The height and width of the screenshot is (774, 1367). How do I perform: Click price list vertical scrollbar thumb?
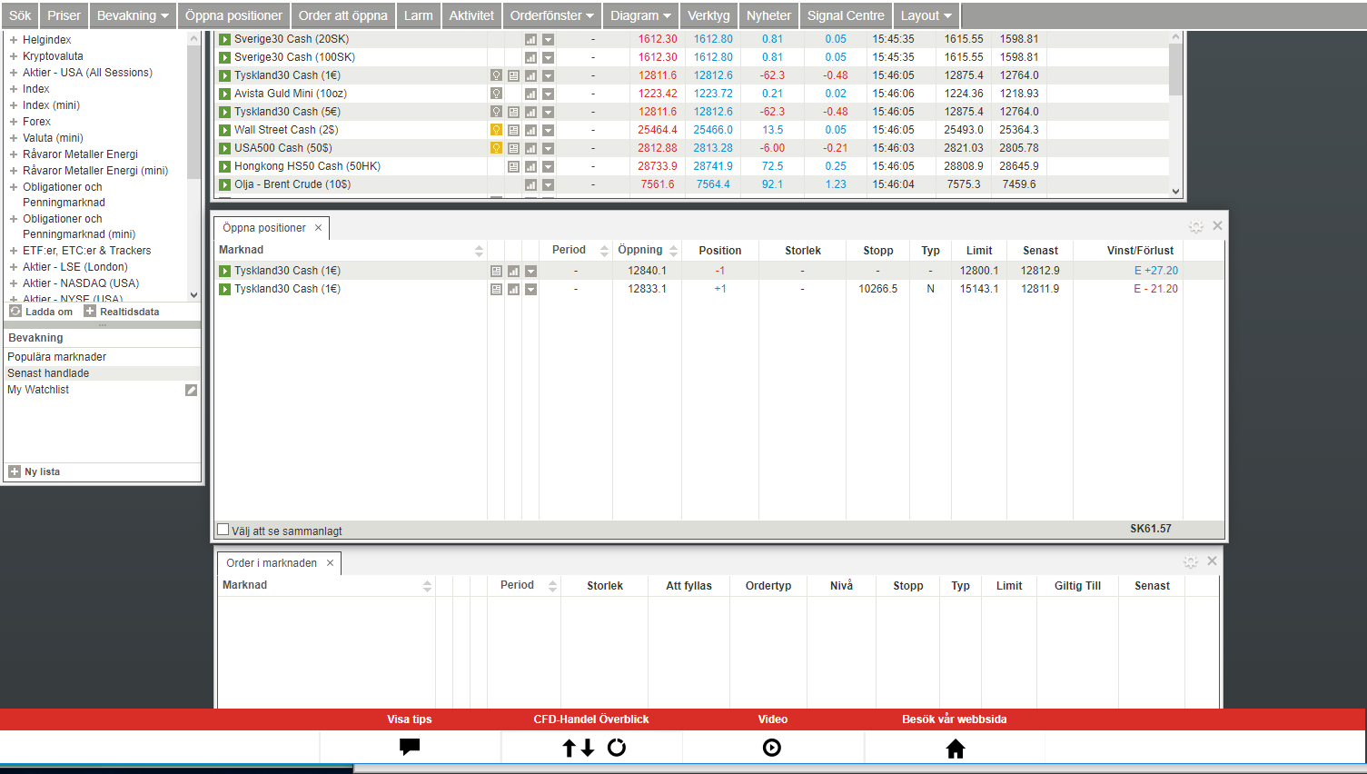tap(1175, 70)
